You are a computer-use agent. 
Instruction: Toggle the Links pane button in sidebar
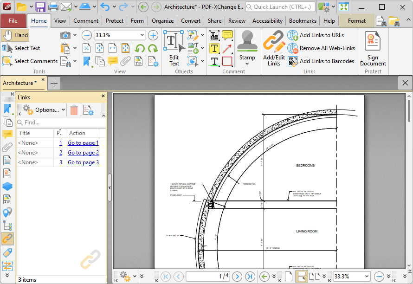(x=7, y=239)
